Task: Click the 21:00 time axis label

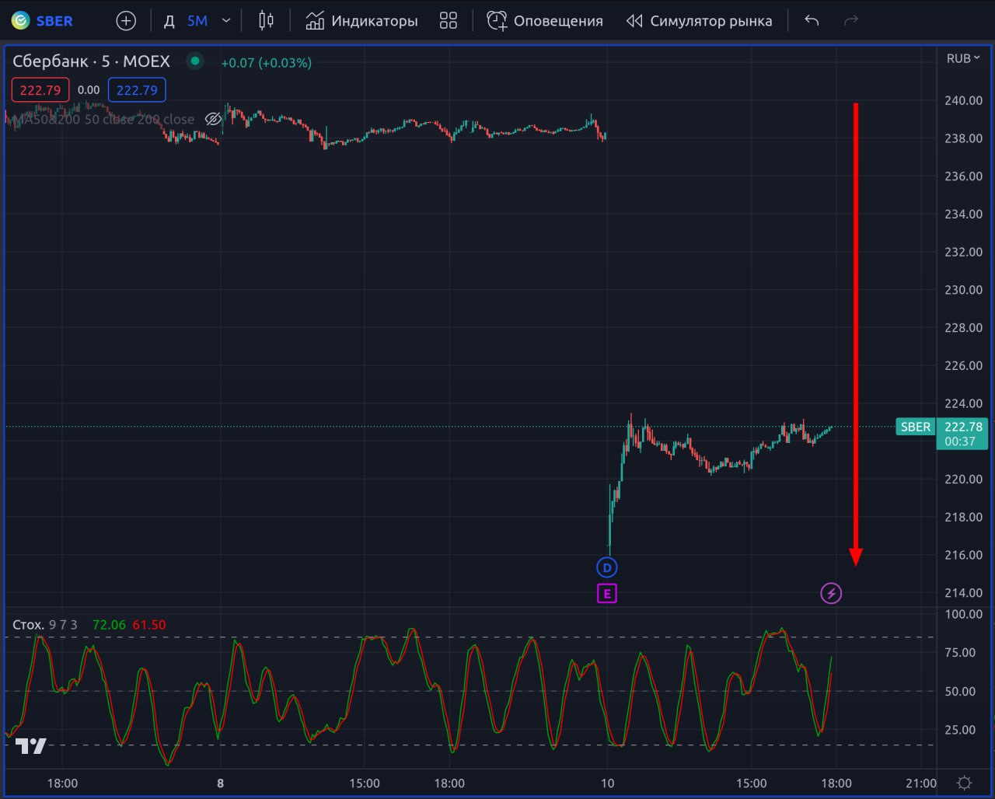Action: [x=920, y=783]
